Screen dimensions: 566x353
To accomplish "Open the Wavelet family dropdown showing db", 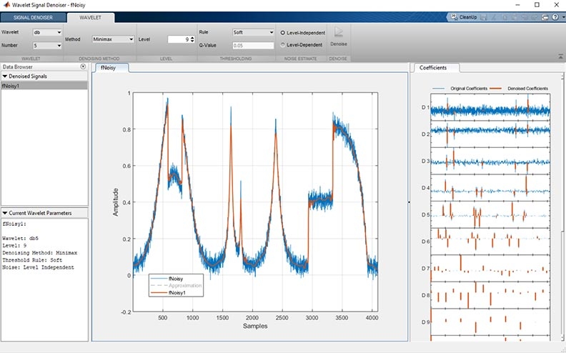I will click(47, 32).
